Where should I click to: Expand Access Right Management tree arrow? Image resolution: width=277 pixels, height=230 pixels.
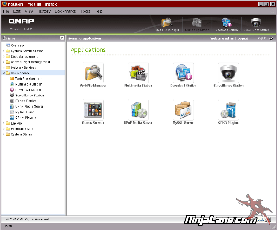tap(3, 62)
